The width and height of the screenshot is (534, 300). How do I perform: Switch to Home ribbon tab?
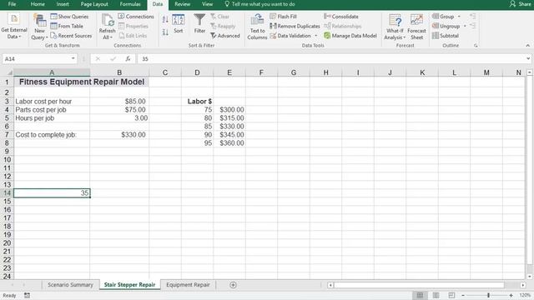[38, 4]
